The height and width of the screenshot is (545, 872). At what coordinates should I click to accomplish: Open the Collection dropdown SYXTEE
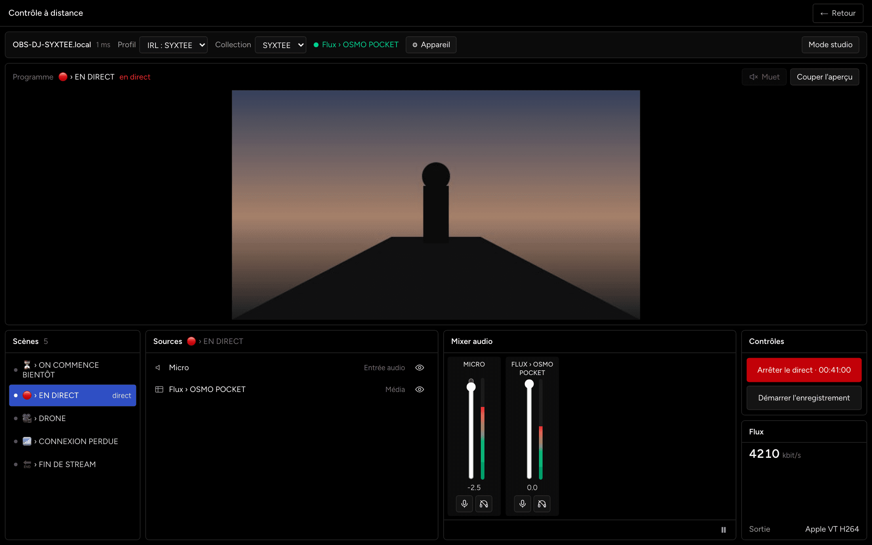[281, 45]
